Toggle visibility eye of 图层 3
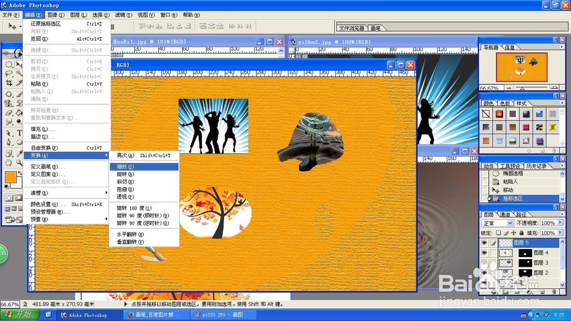This screenshot has width=571, height=321. (484, 262)
